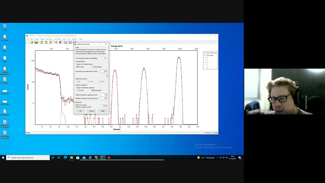Viewport: 325px width, 183px height.
Task: Click the first Calculate spectrum toolbar icon
Action: click(x=66, y=42)
